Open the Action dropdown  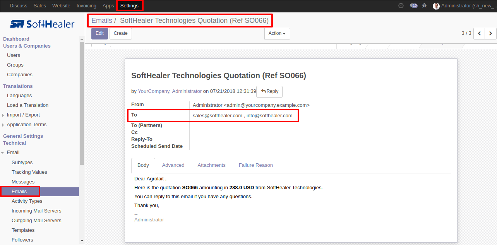pyautogui.click(x=277, y=33)
